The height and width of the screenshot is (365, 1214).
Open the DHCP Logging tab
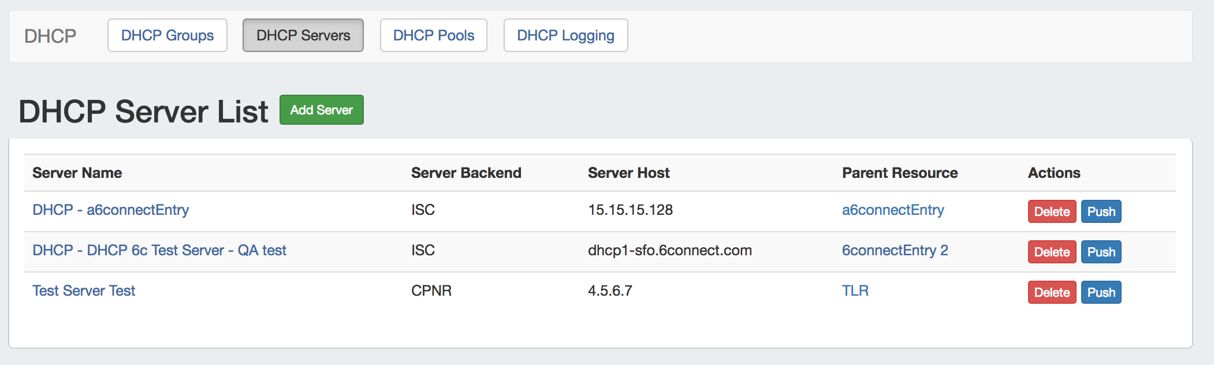pos(565,35)
